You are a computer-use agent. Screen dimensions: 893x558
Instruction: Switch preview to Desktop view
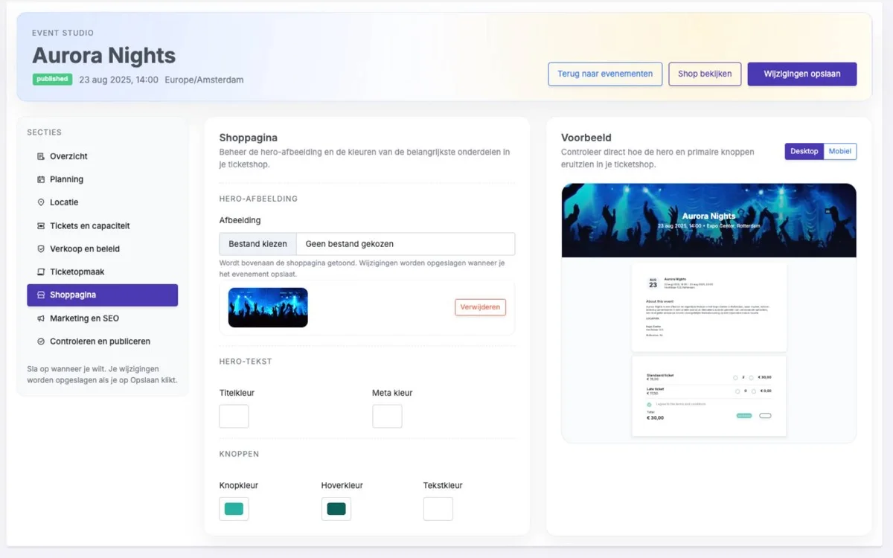[804, 151]
